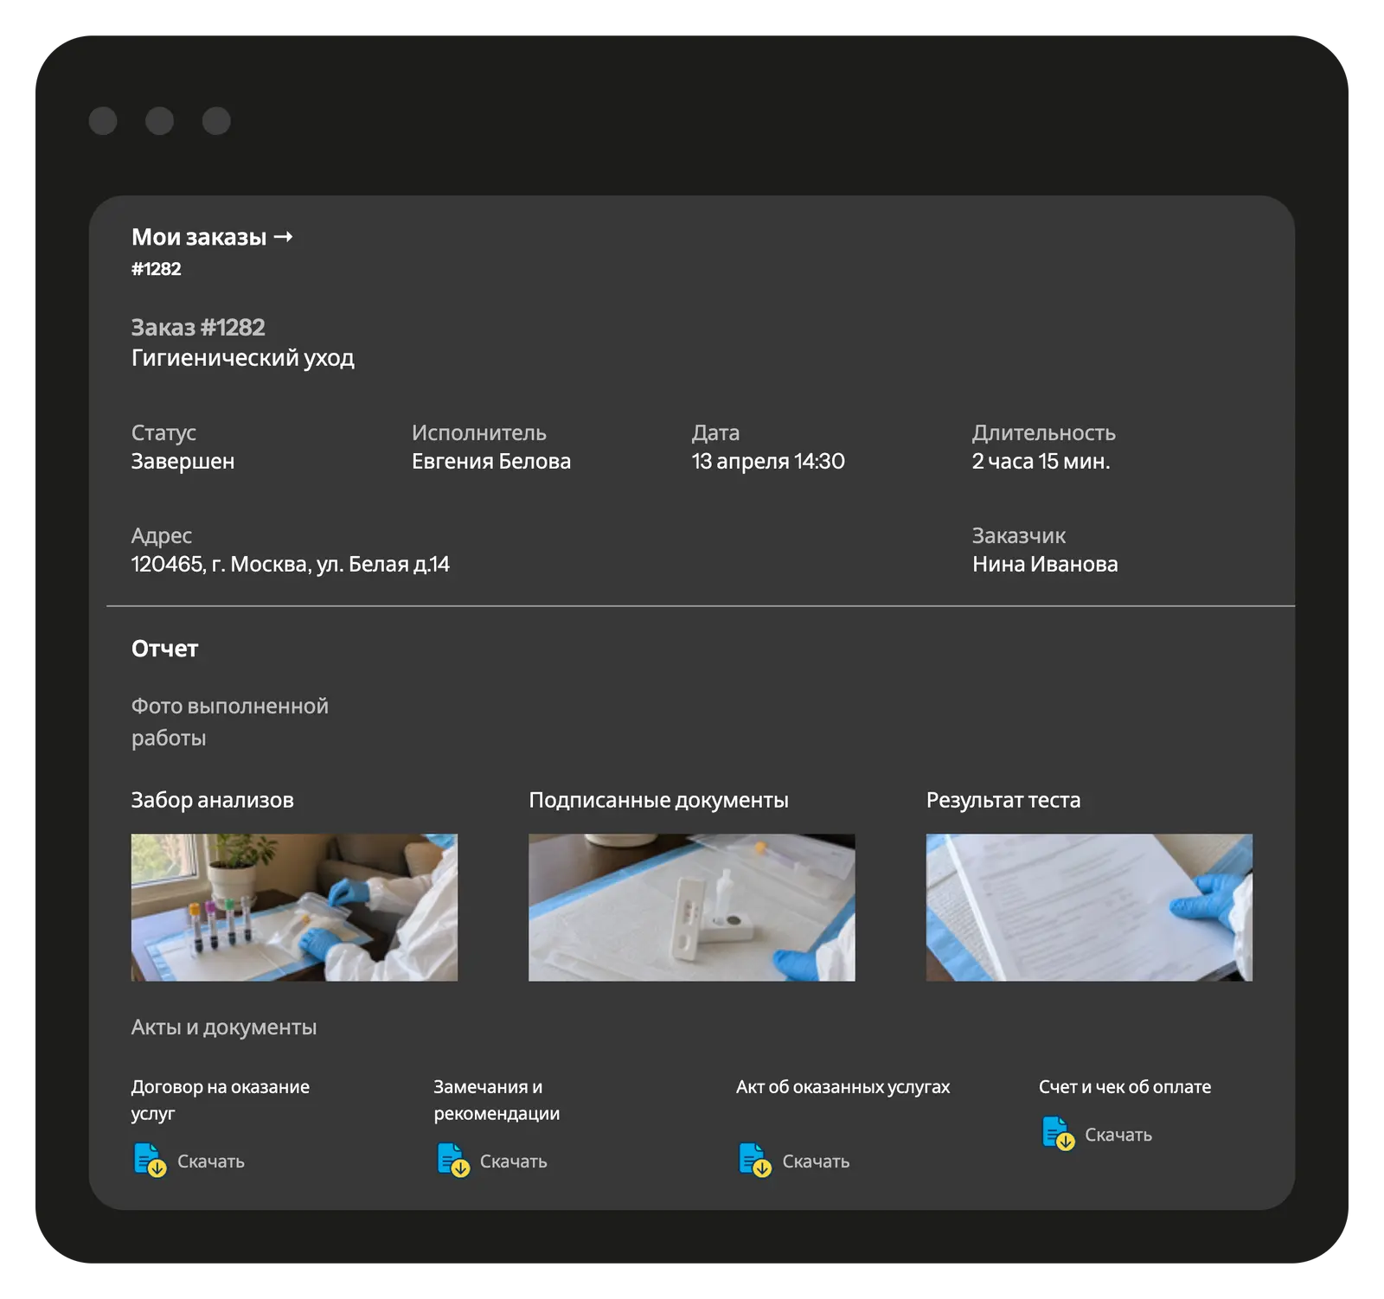The height and width of the screenshot is (1299, 1384).
Task: Click download icon under Акт об оказанных услугах
Action: pyautogui.click(x=754, y=1160)
